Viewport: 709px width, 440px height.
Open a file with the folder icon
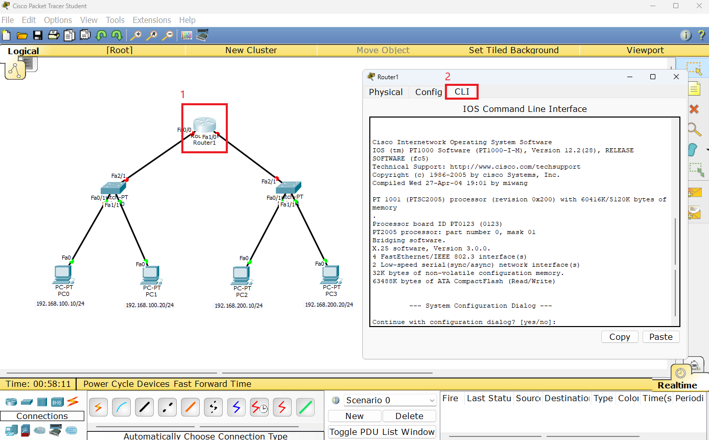[x=22, y=35]
